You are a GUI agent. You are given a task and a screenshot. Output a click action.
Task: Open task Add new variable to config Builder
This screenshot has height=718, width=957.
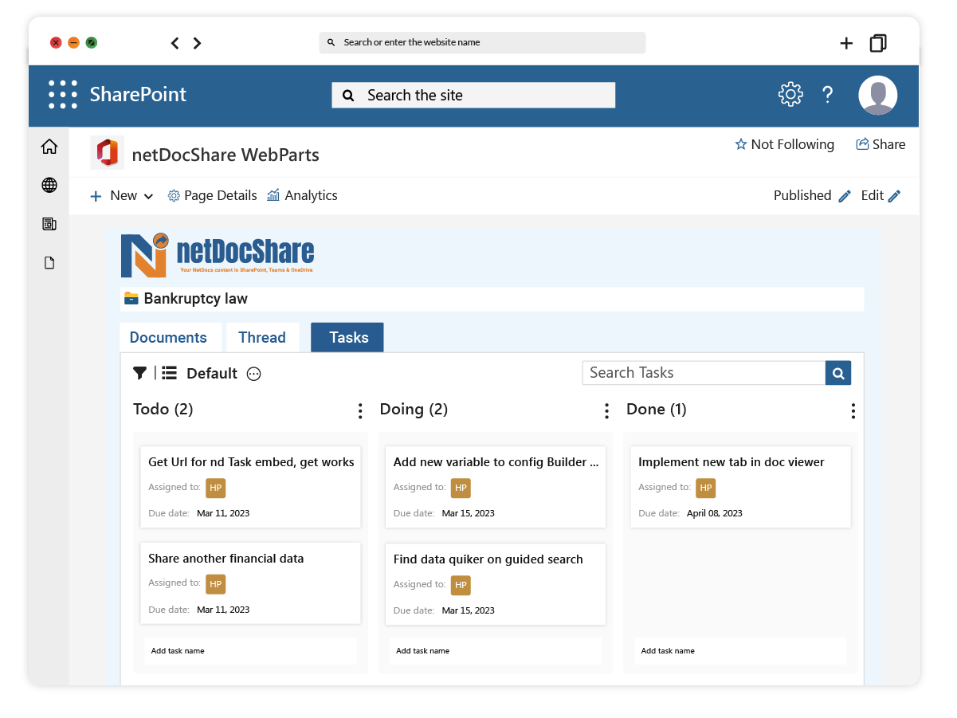(x=495, y=487)
